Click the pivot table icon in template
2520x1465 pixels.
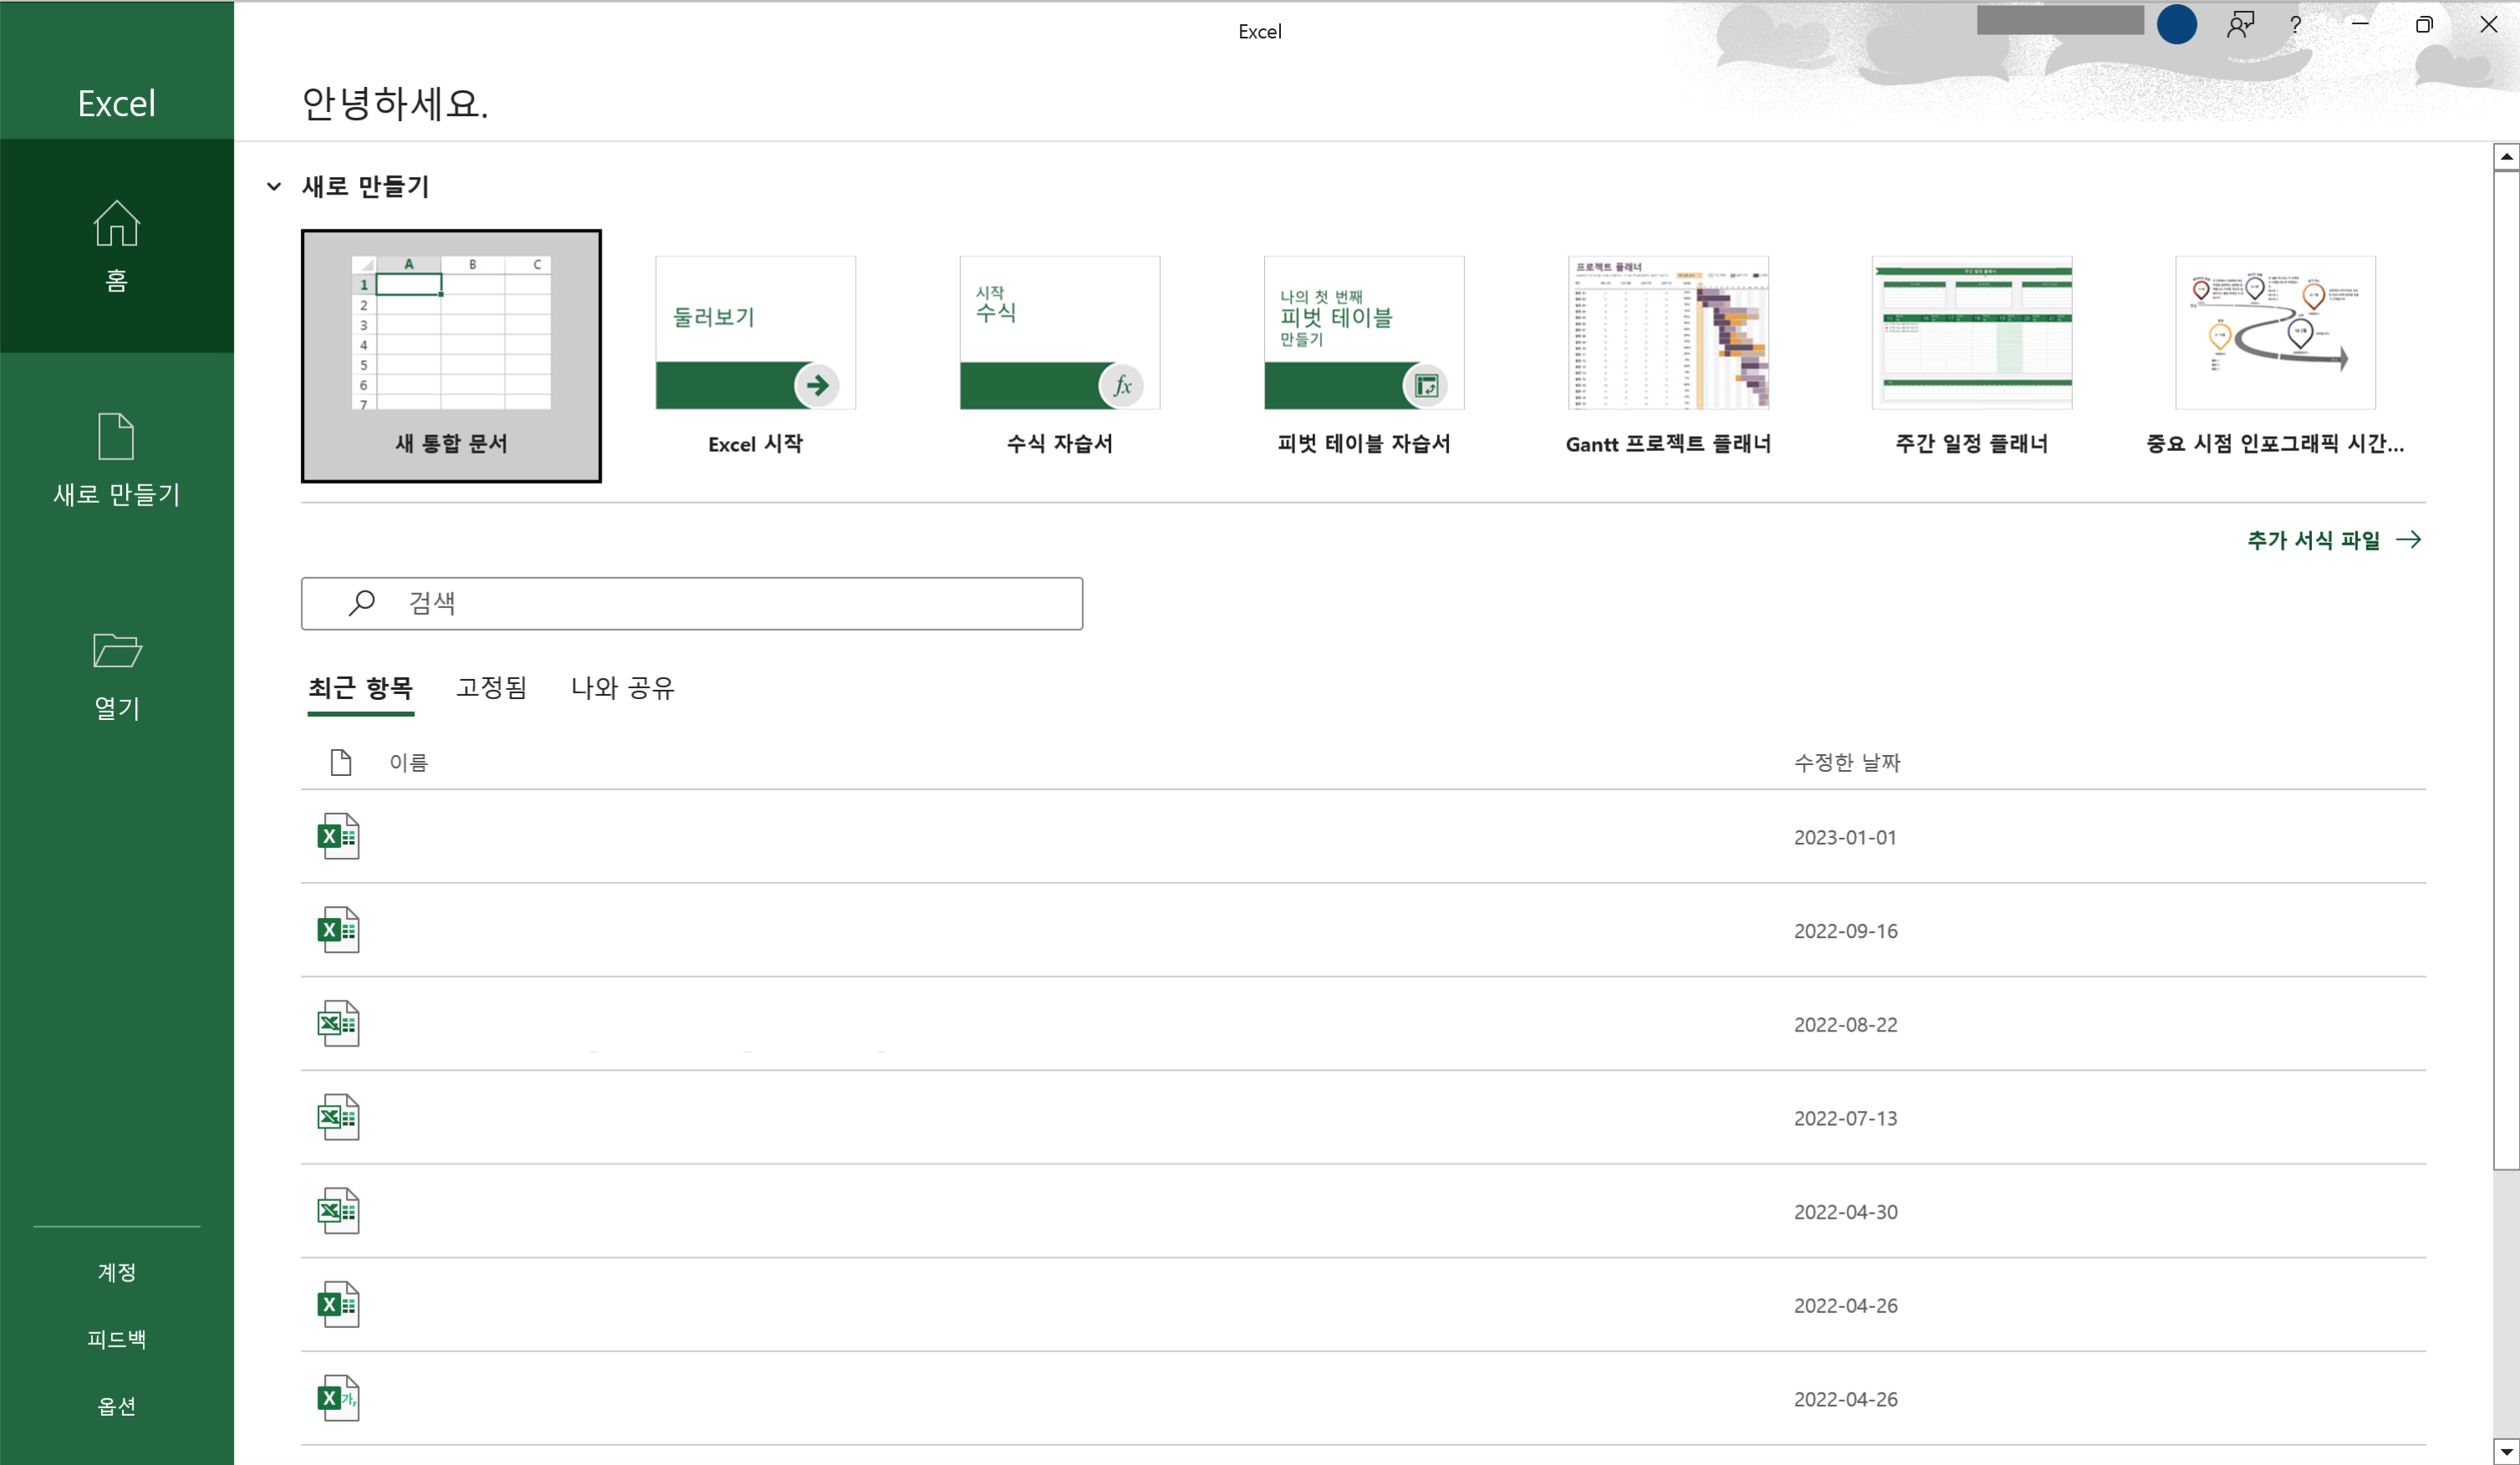coord(1426,386)
